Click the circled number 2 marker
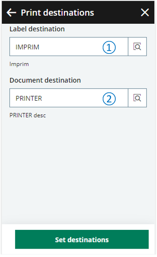 tap(109, 99)
